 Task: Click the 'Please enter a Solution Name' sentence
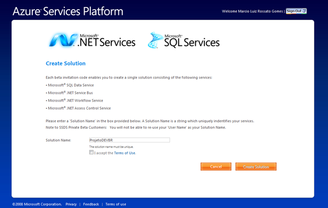[x=150, y=121]
